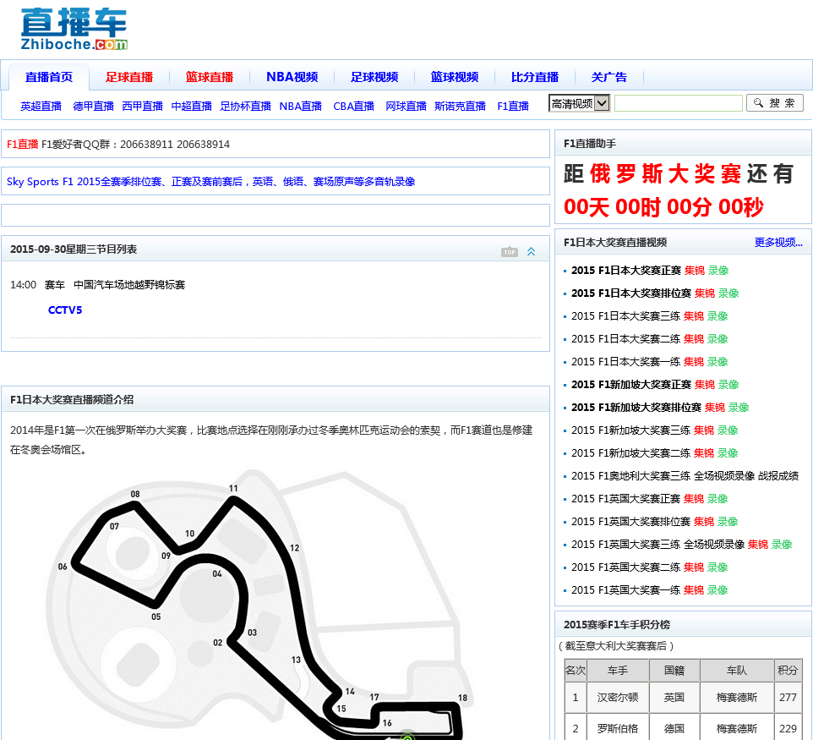Click the red F1直播 link above QQ群
This screenshot has width=813, height=740.
22,145
